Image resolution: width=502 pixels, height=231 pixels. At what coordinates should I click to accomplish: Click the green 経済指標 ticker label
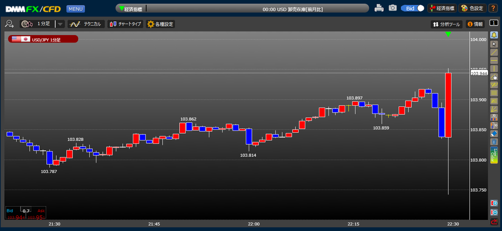coord(131,9)
